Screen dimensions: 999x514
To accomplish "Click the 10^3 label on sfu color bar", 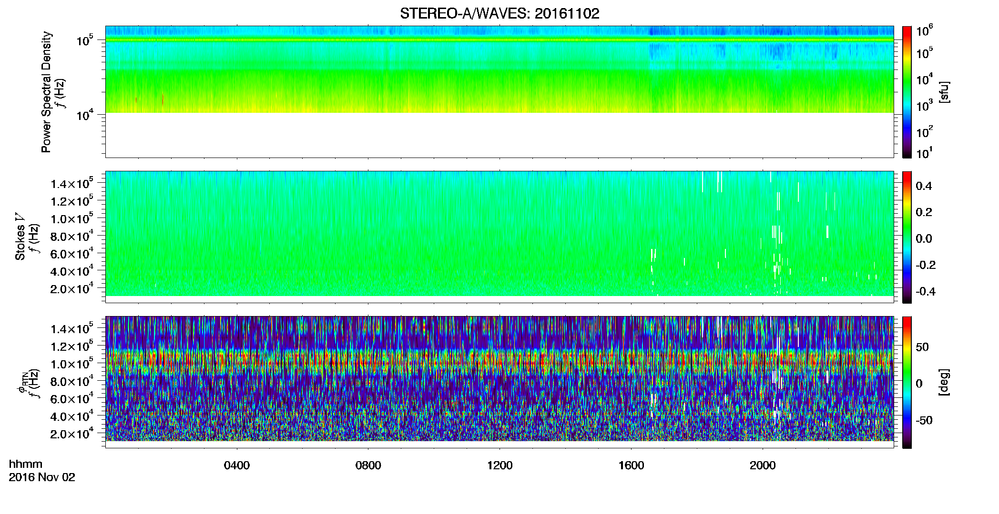I will point(925,106).
